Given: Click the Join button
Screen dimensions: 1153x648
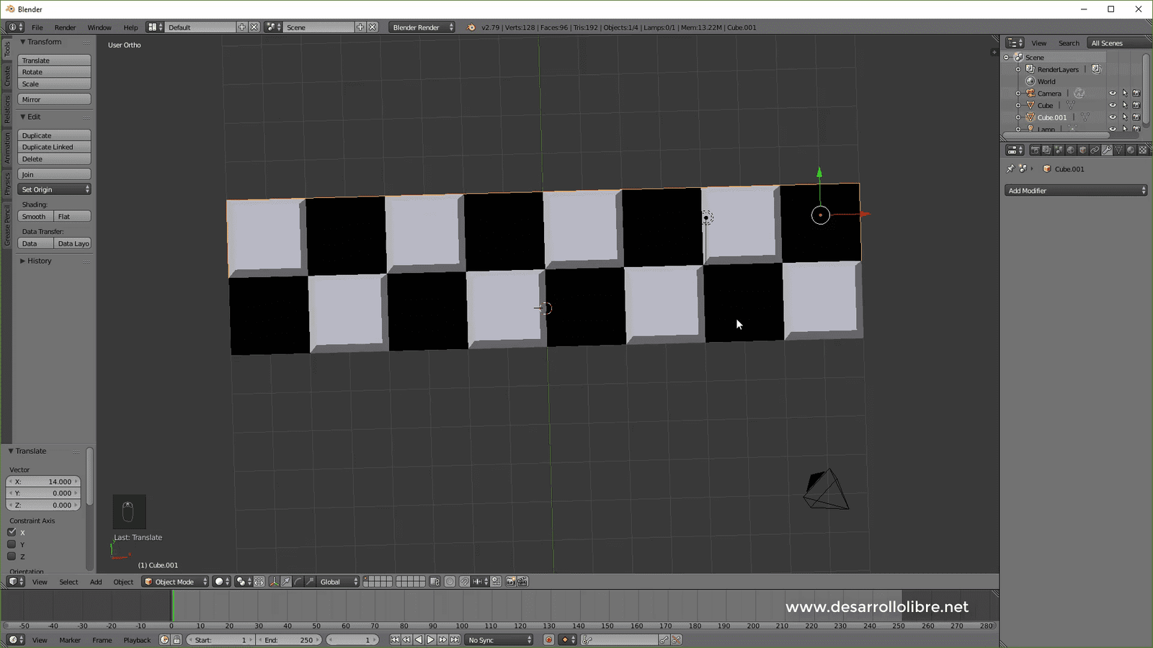Looking at the screenshot, I should [55, 174].
